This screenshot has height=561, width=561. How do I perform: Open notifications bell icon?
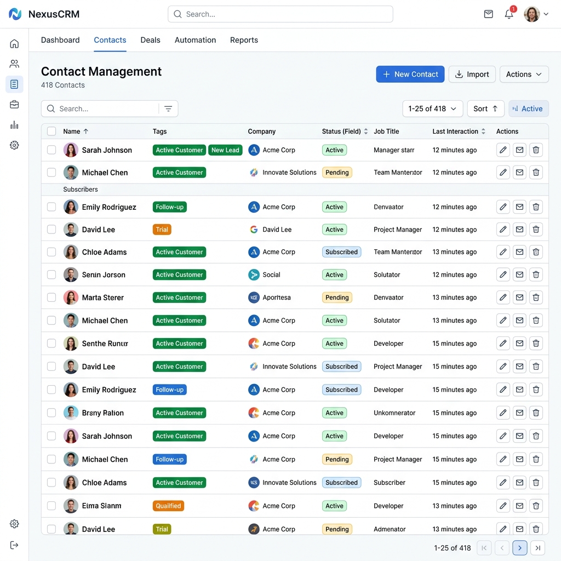coord(509,14)
